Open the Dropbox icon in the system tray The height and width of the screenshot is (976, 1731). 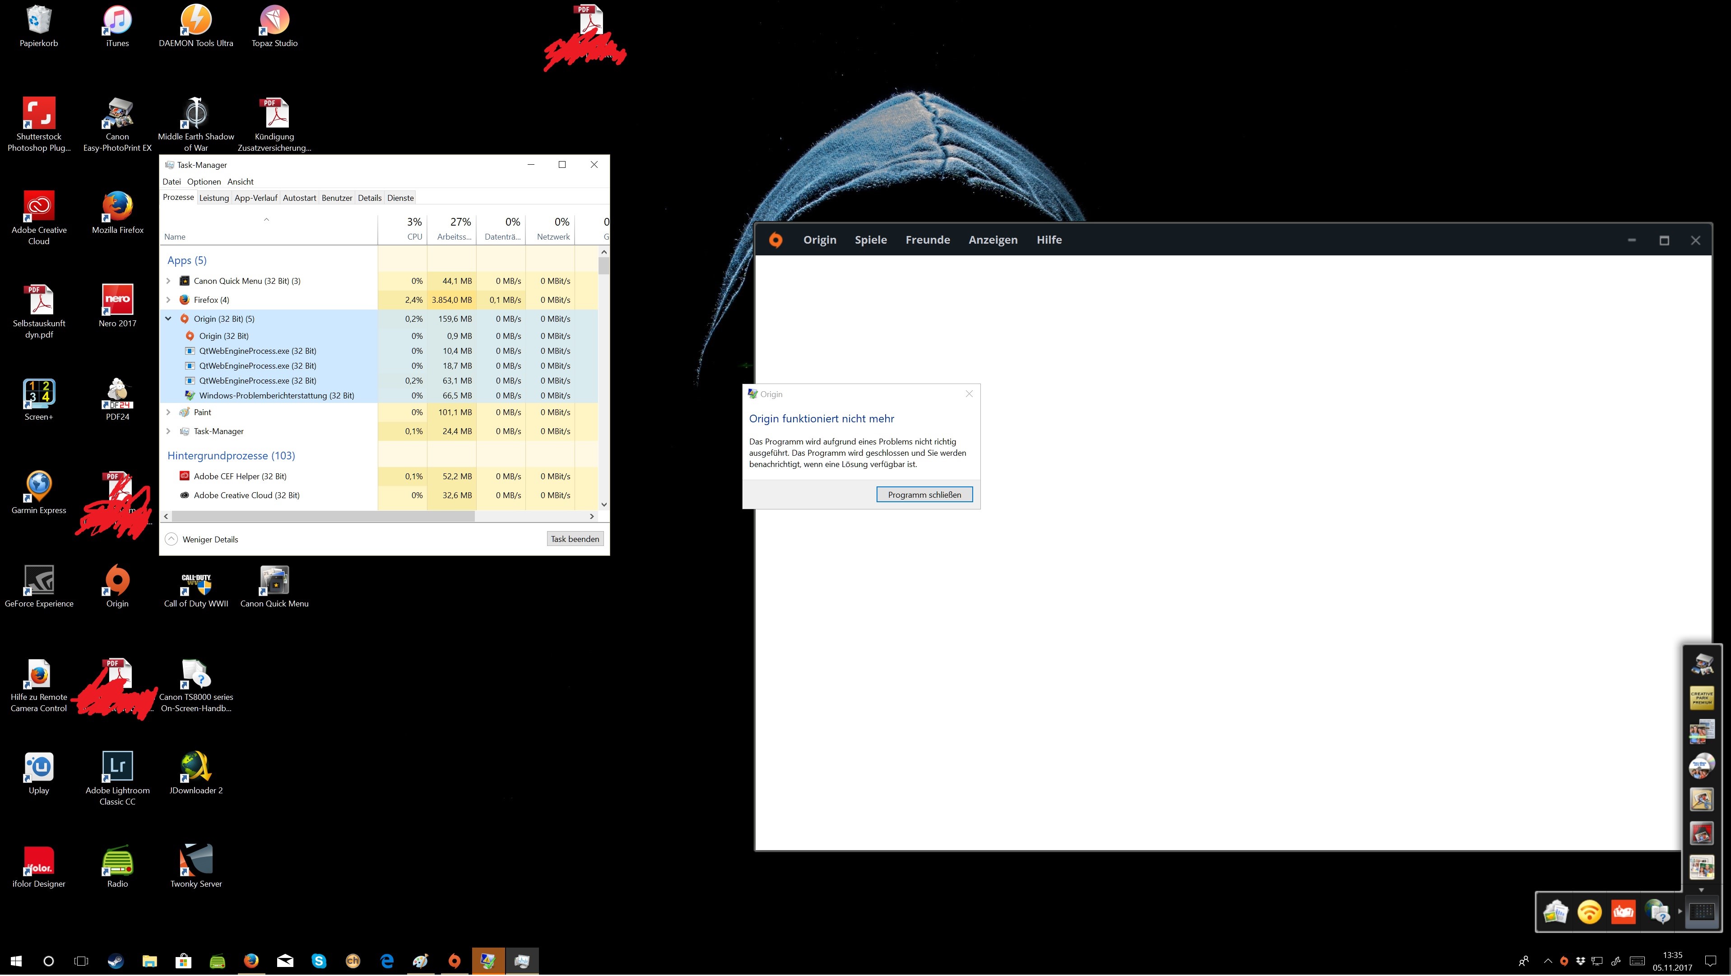pos(1581,961)
